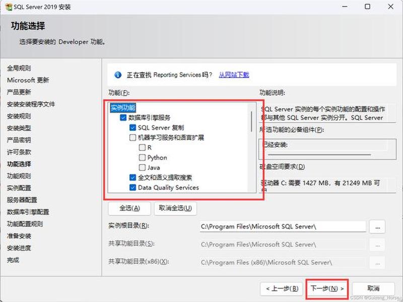Select 服务器配置 step in sidebar
Viewport: 403px width, 302px height.
tap(22, 200)
